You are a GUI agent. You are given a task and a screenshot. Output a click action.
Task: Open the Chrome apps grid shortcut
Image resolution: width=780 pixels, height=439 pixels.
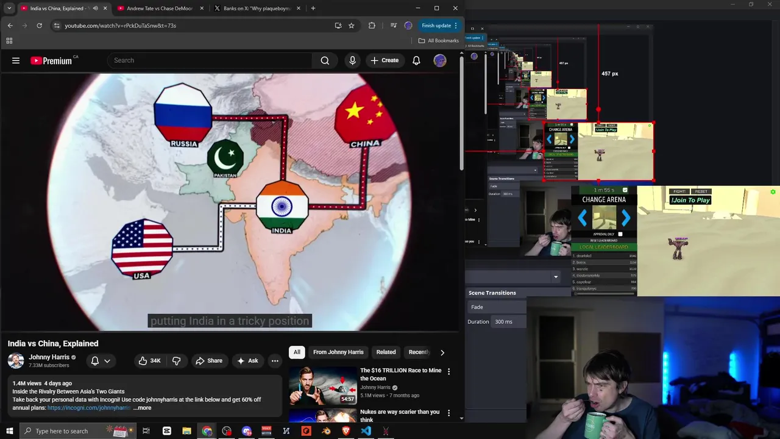click(9, 41)
